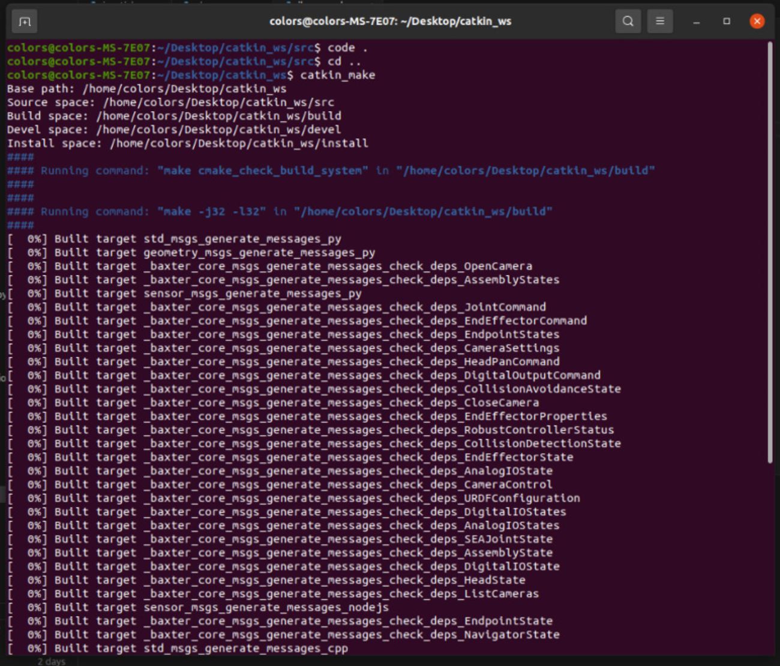Viewport: 780px width, 666px height.
Task: Click the check_deps_CameraControl line
Action: pos(280,484)
